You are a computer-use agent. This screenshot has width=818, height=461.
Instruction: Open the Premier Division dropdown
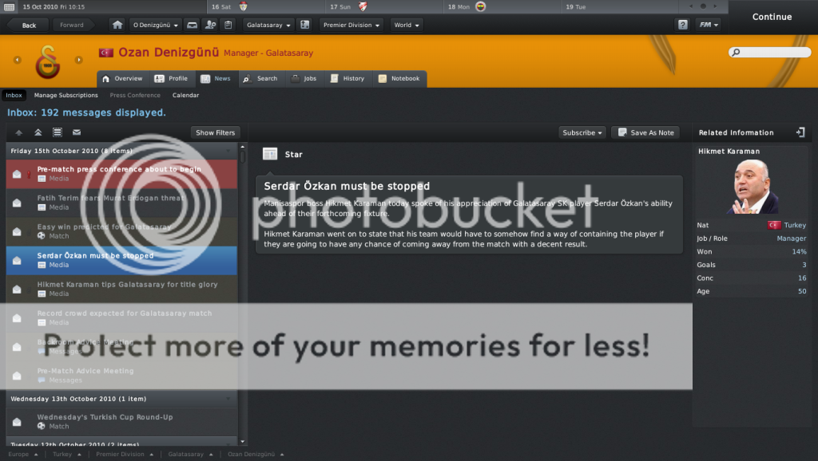(x=351, y=25)
